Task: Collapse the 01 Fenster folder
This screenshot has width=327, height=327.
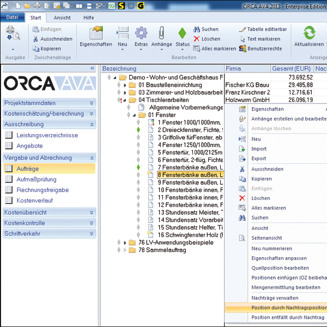Action: point(134,115)
